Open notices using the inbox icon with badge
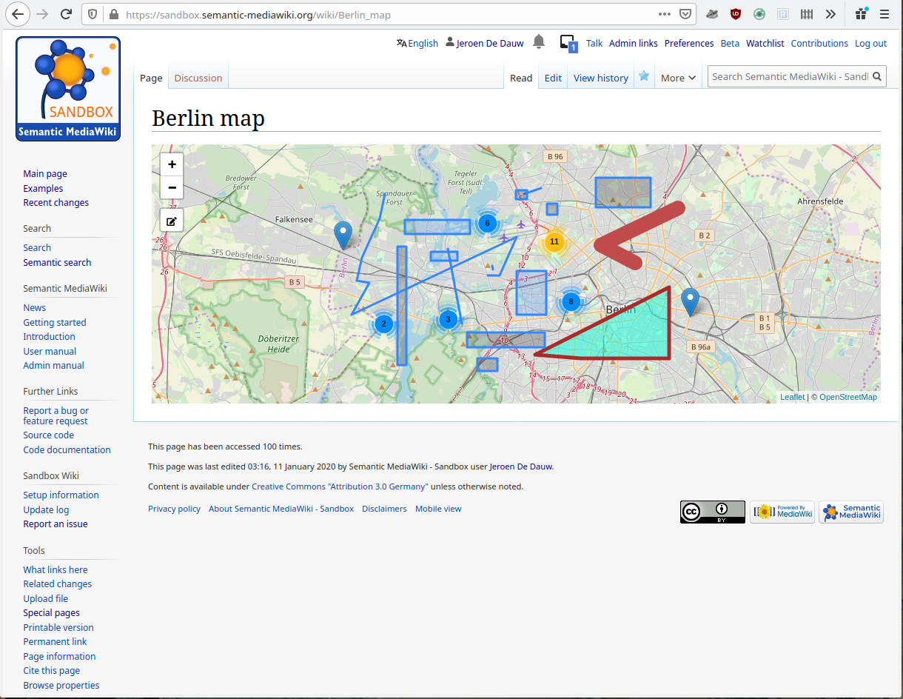 566,42
